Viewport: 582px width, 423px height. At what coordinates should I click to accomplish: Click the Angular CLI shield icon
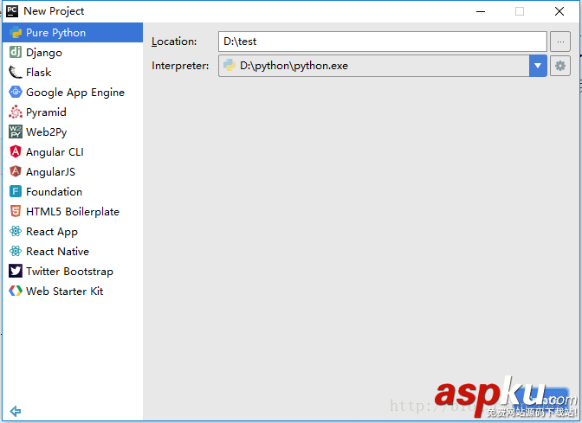pos(16,151)
